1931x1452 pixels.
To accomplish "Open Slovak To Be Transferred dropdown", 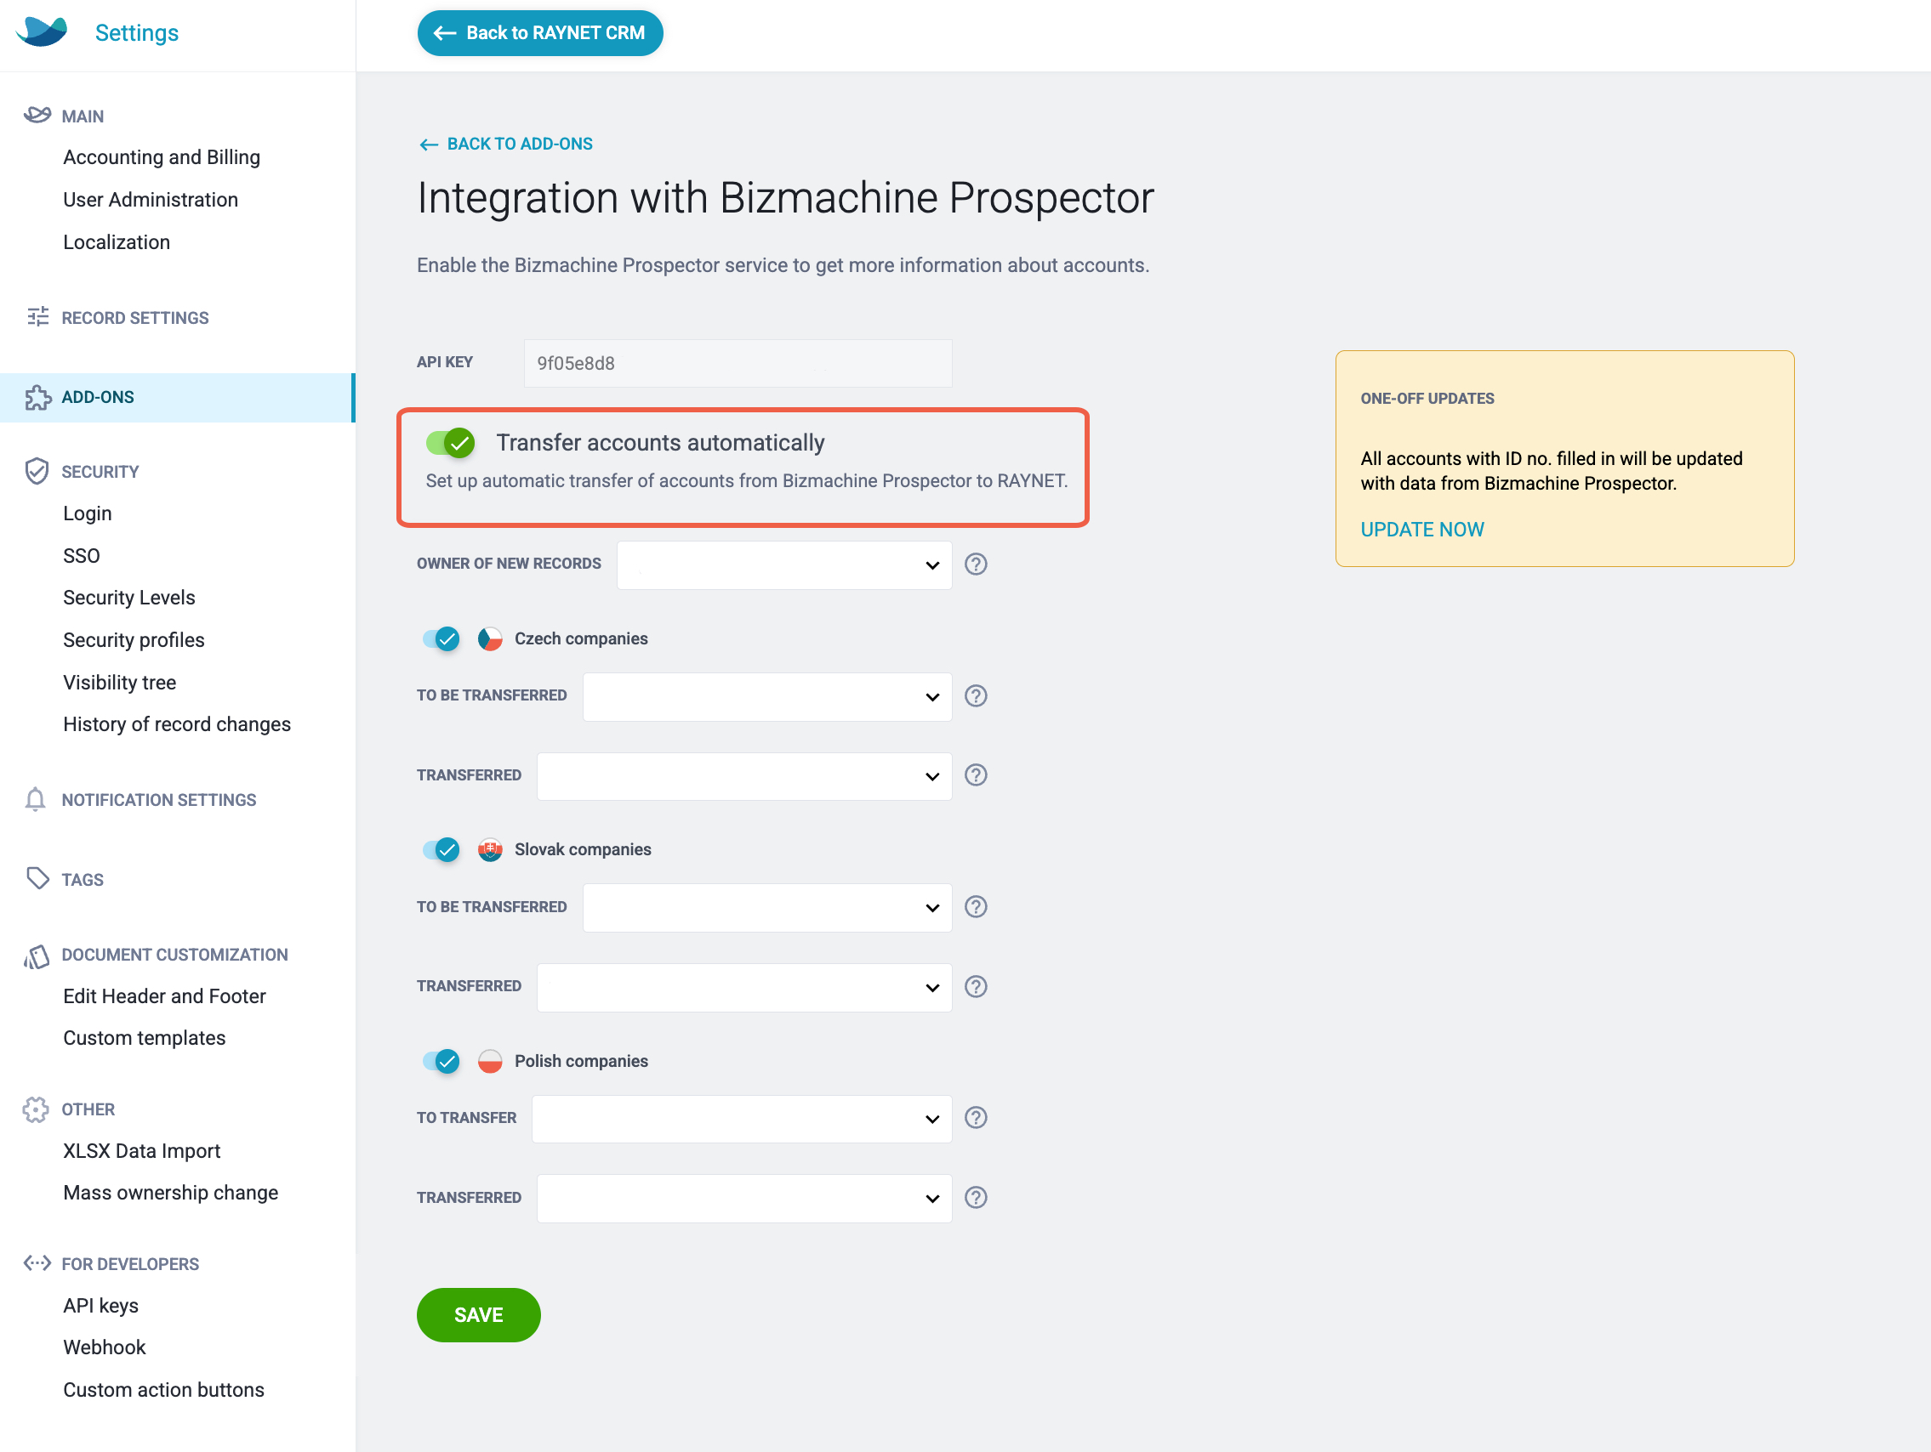I will pos(767,908).
